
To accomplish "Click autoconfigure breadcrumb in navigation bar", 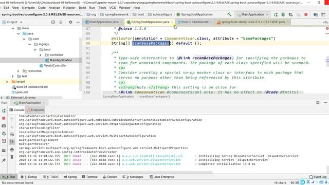I will 160,14.
